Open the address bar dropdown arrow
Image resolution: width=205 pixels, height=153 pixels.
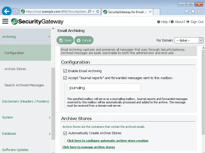(x=94, y=12)
